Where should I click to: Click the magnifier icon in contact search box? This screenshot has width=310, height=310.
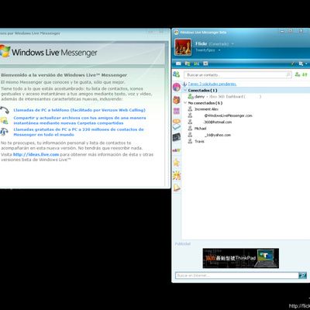coord(288,74)
